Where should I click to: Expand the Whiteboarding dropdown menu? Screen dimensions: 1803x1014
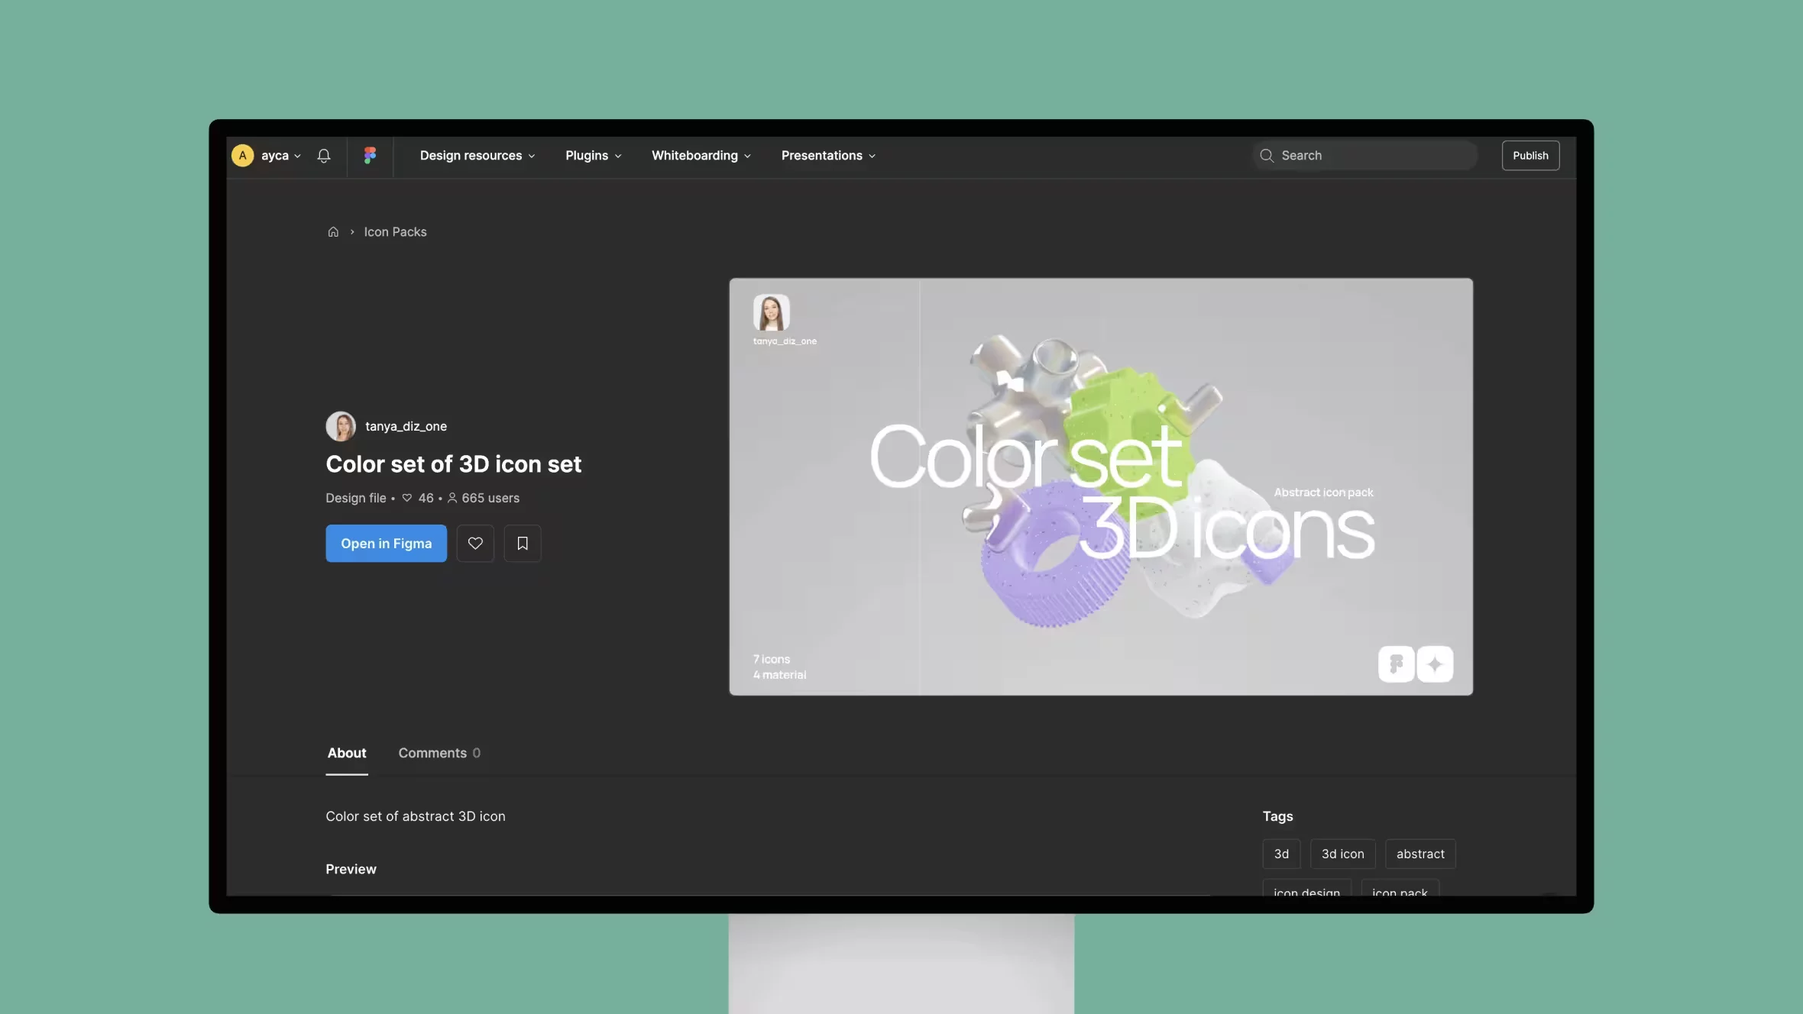700,155
